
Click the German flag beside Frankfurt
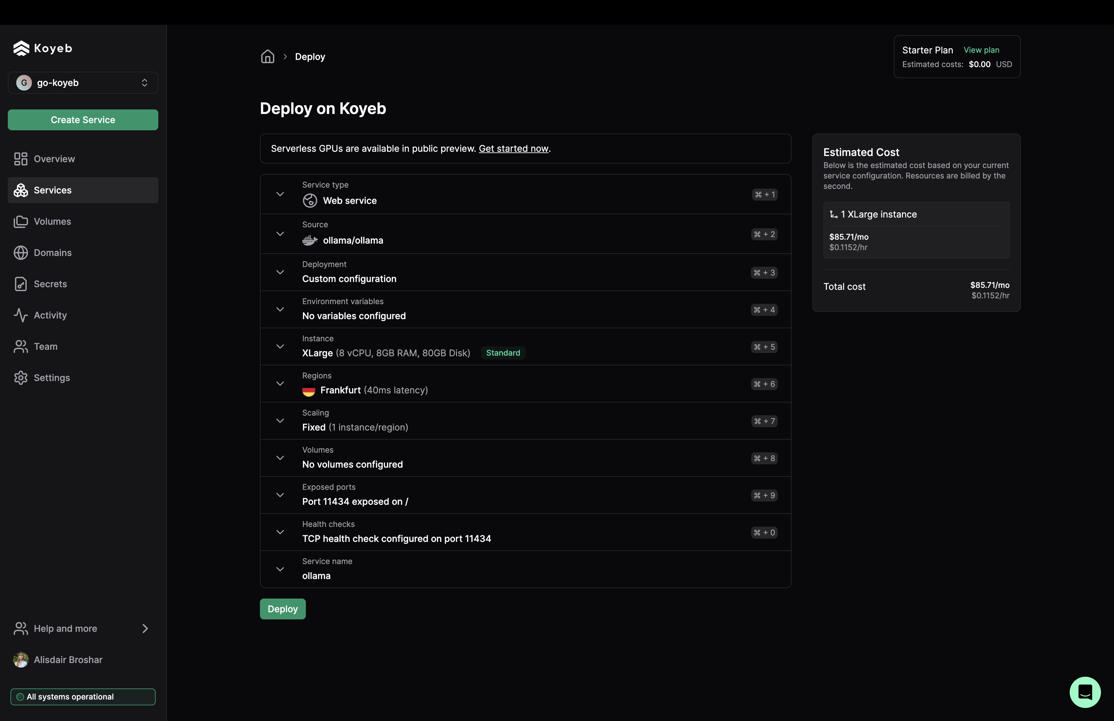(308, 390)
